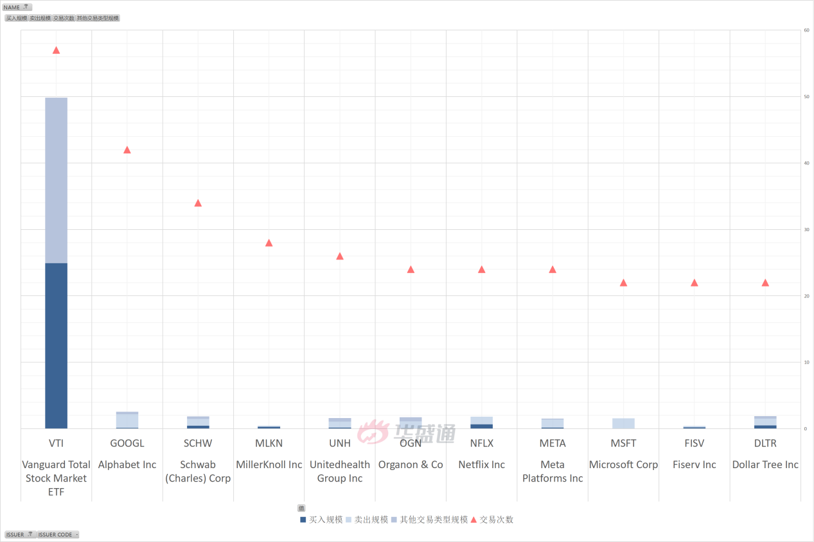Click the Microsoft Corp issuer label
The height and width of the screenshot is (542, 814).
point(623,464)
